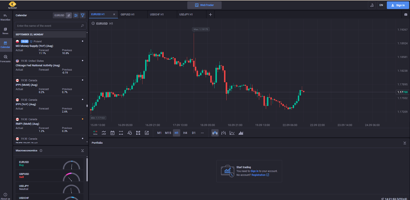This screenshot has height=200, width=410.
Task: Collapse the Macroeconomics panel
Action: tap(83, 150)
